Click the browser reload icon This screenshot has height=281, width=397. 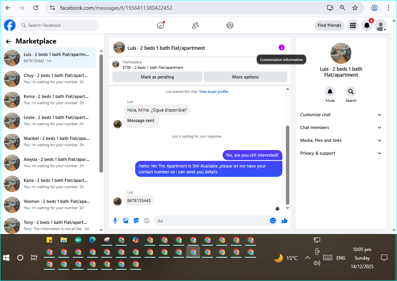click(x=36, y=8)
